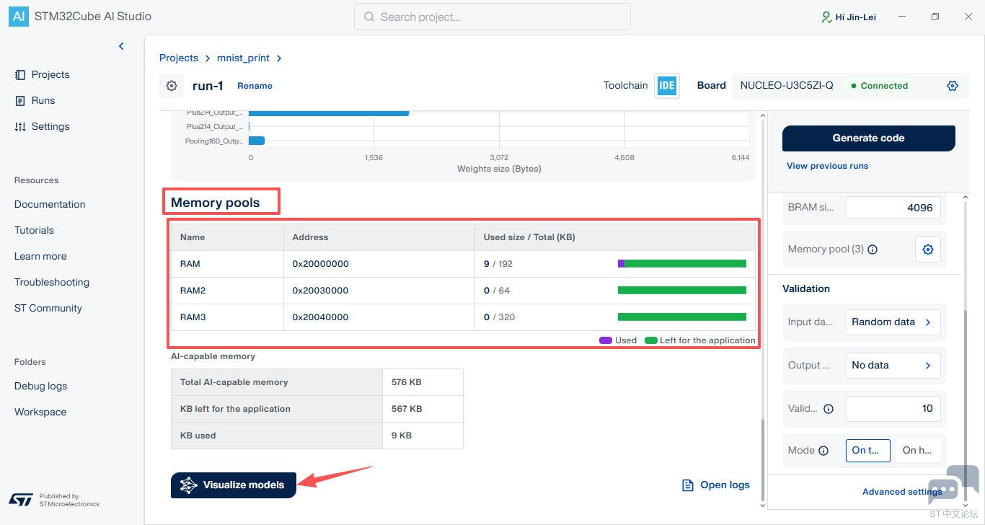Click the RAM usage bar

682,264
